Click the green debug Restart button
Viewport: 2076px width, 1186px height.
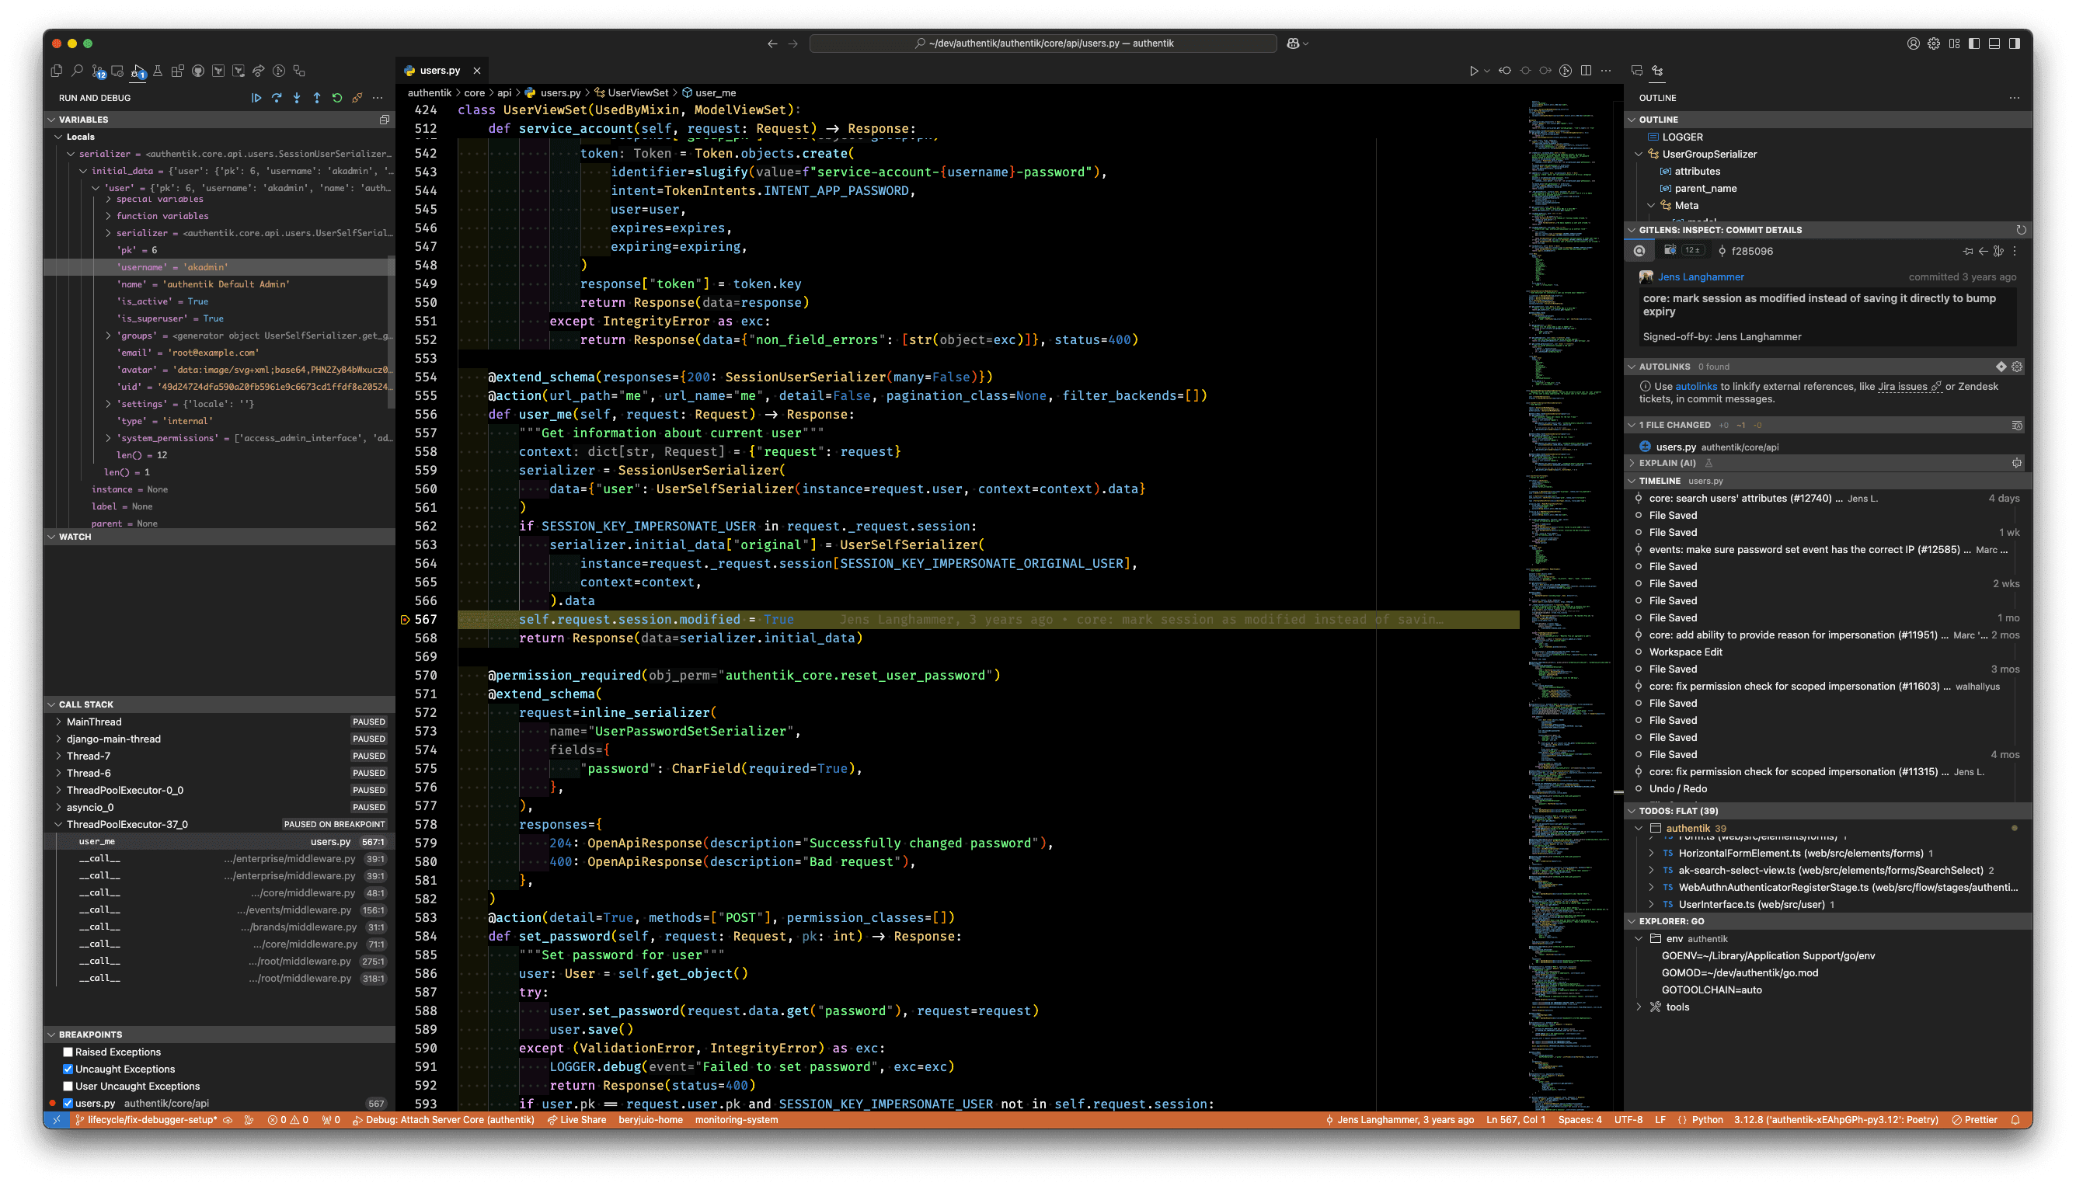click(337, 98)
